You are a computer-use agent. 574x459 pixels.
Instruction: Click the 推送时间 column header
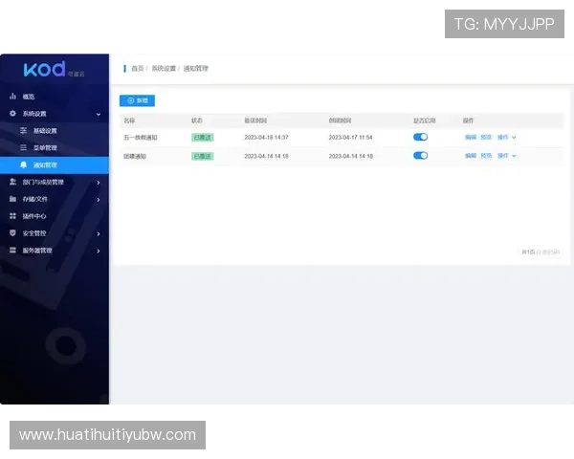click(255, 120)
